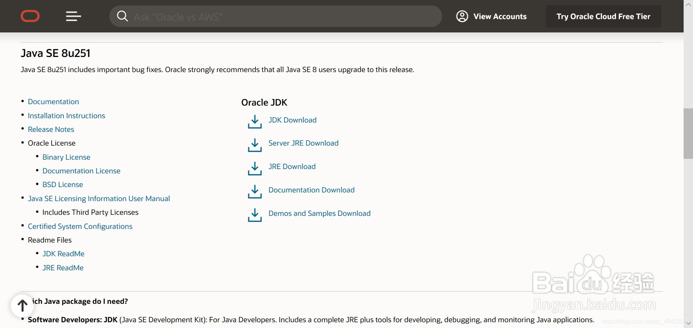This screenshot has width=693, height=328.
Task: Click the download icon beside Demos and Samples
Action: (x=255, y=215)
